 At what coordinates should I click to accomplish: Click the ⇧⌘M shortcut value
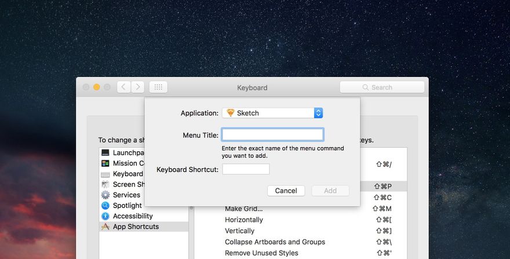[382, 209]
